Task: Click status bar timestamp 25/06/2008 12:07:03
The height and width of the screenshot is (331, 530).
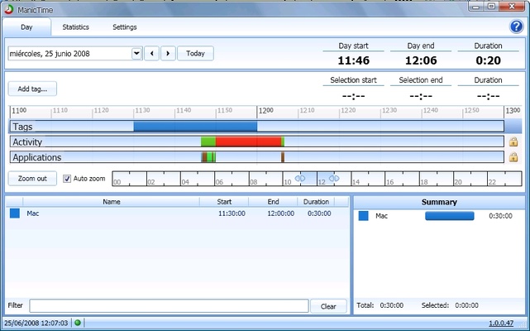Action: (x=36, y=323)
